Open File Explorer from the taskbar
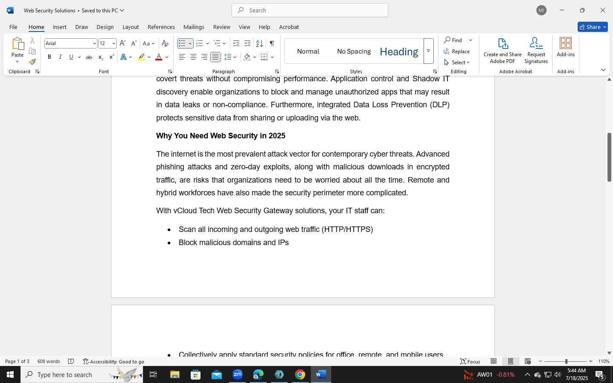The height and width of the screenshot is (383, 613). click(x=175, y=374)
